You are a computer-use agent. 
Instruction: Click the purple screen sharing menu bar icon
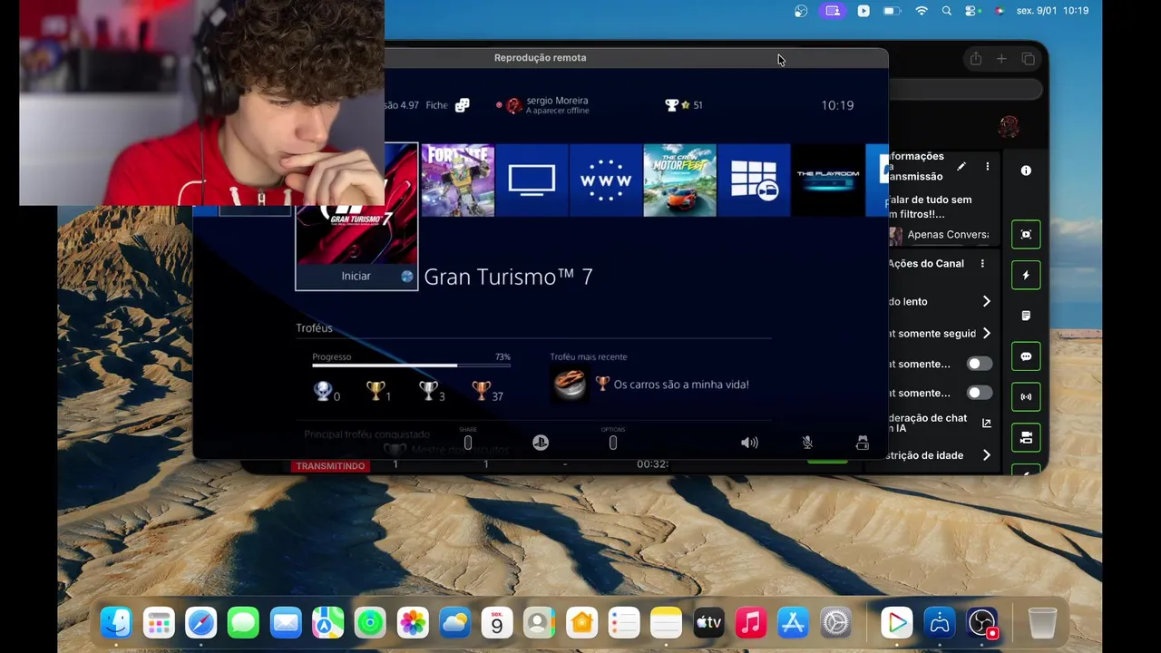coord(833,11)
